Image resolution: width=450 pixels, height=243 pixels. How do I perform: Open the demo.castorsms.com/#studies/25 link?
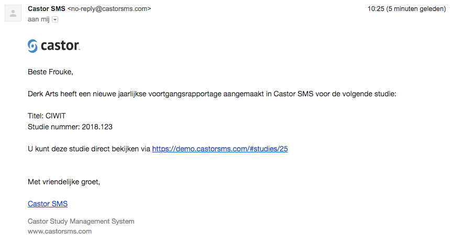220,149
